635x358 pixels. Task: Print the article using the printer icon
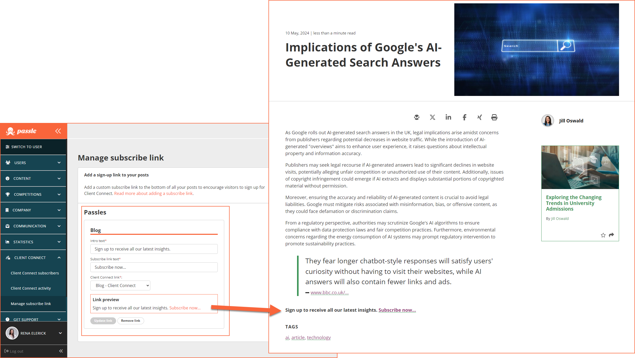click(494, 118)
